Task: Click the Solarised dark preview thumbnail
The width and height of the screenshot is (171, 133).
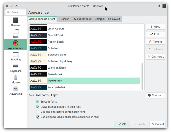Action: [x=38, y=48]
